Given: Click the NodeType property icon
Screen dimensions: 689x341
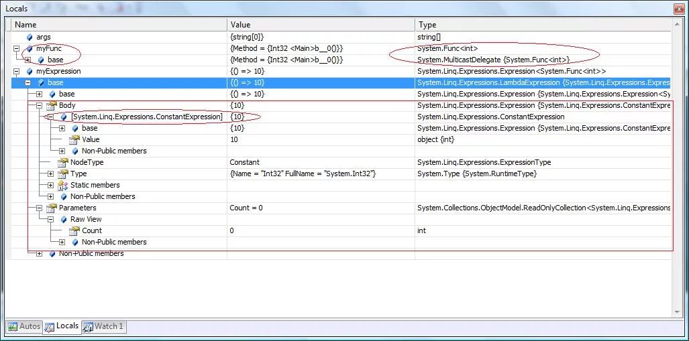Looking at the screenshot, I should 63,162.
